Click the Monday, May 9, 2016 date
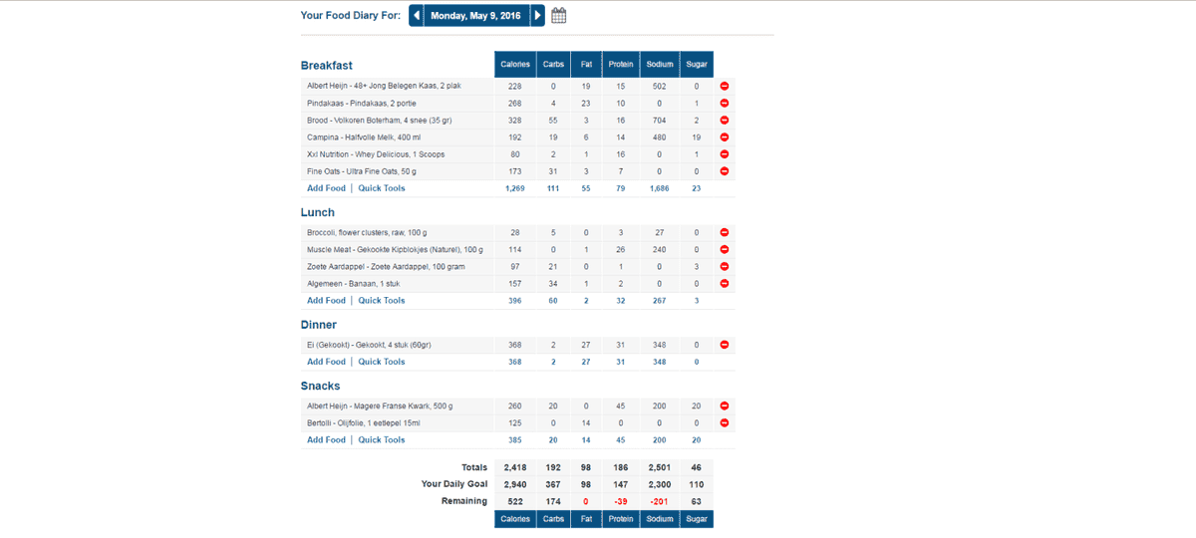The height and width of the screenshot is (538, 1196). (476, 16)
